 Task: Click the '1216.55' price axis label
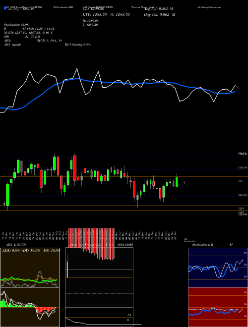click(243, 167)
